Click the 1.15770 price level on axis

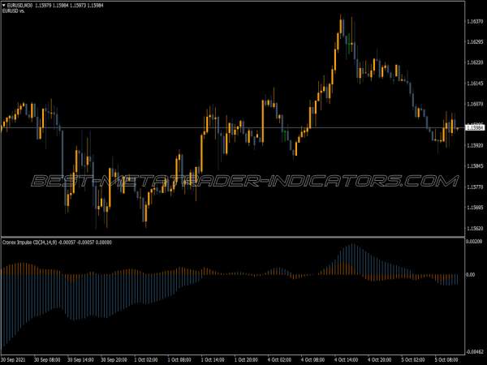[x=474, y=187]
